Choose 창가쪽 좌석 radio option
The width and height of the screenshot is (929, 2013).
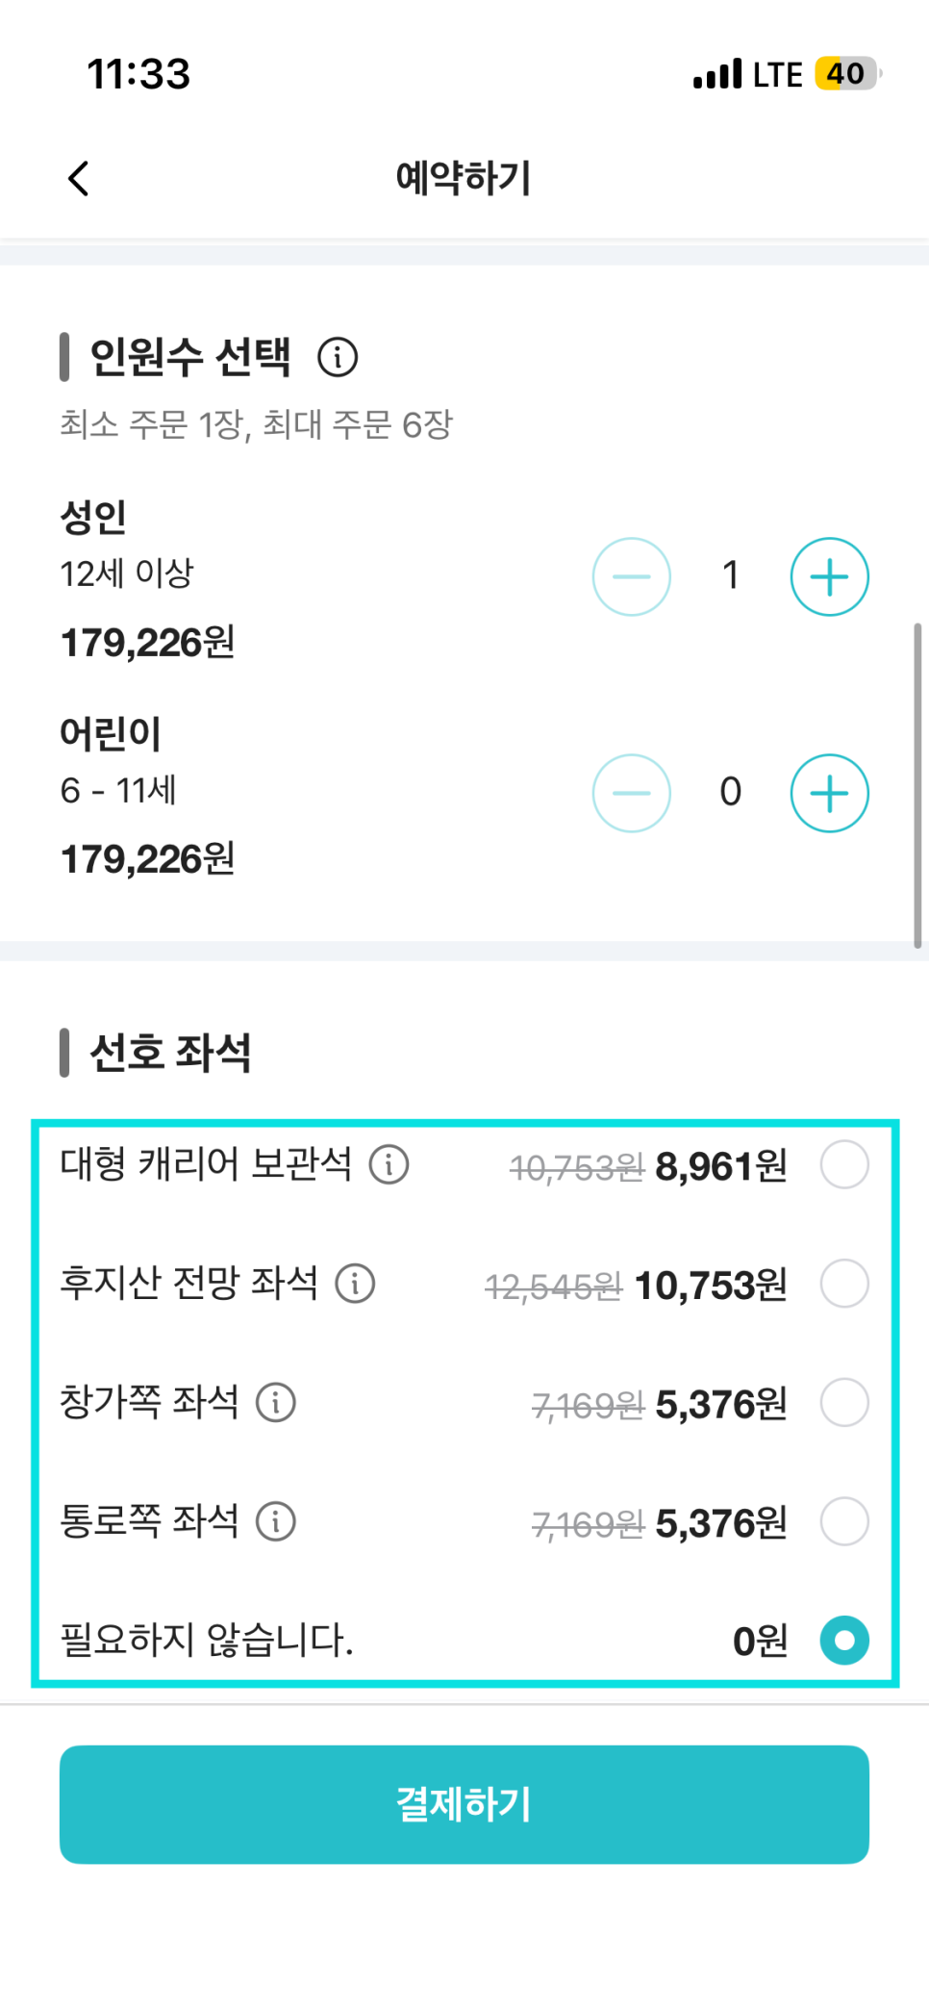844,1402
